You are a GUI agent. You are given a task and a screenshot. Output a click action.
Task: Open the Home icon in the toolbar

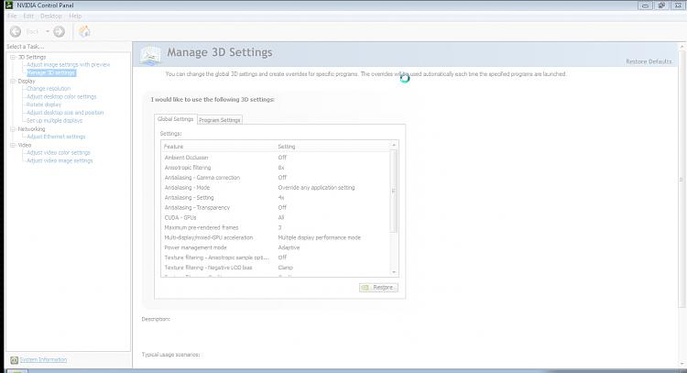(84, 31)
